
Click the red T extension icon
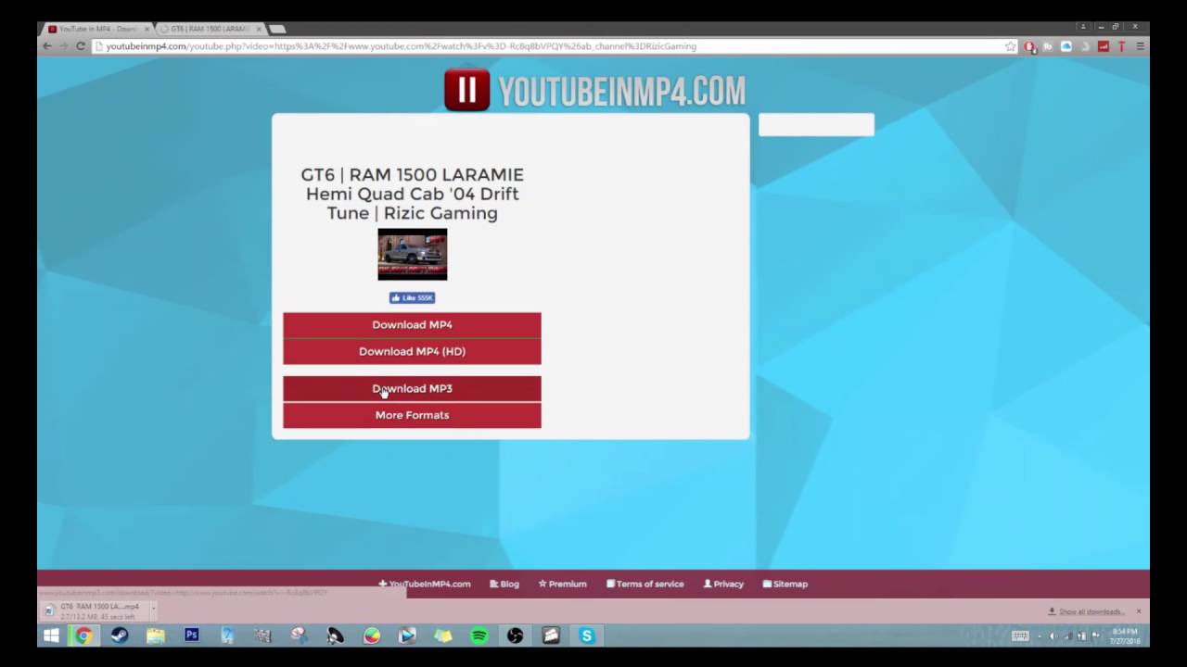point(1121,46)
